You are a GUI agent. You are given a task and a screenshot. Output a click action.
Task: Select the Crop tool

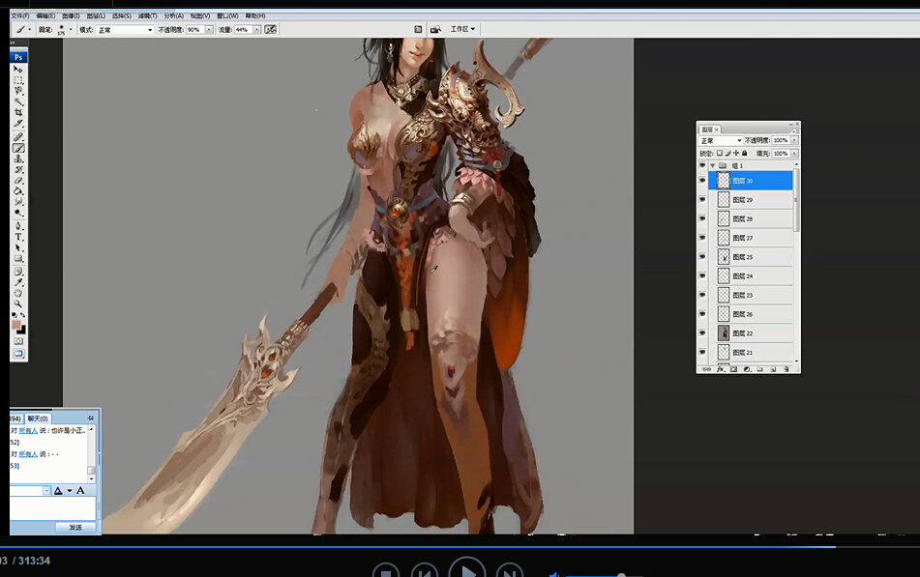click(18, 113)
